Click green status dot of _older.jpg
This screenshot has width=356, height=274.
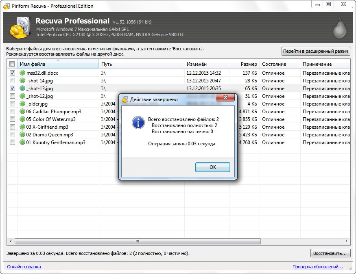point(22,104)
